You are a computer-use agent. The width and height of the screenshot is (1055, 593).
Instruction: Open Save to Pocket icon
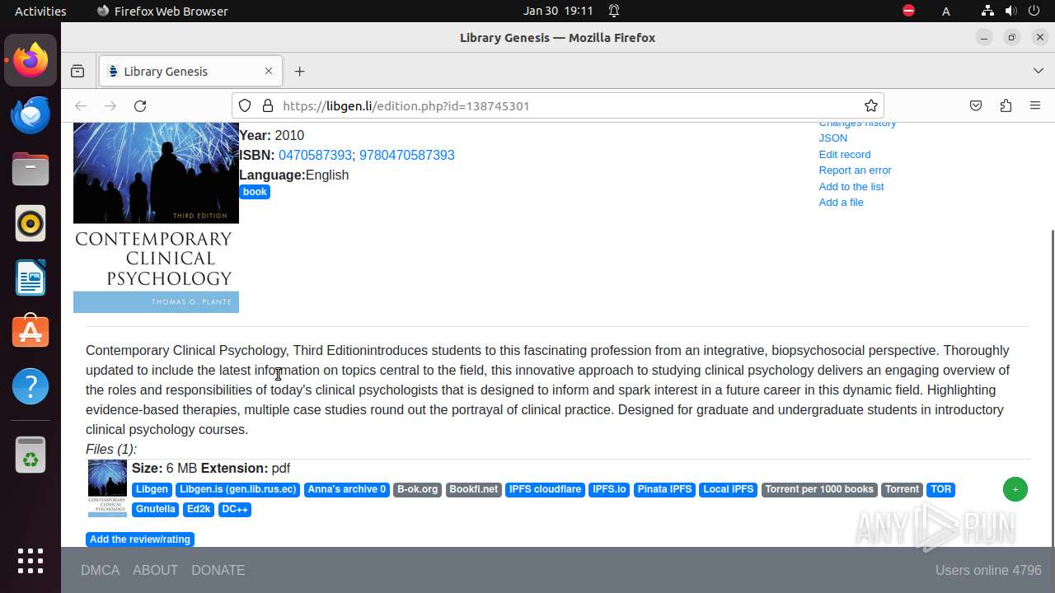[x=976, y=105]
